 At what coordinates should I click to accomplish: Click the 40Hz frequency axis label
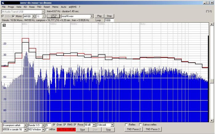click(25, 24)
